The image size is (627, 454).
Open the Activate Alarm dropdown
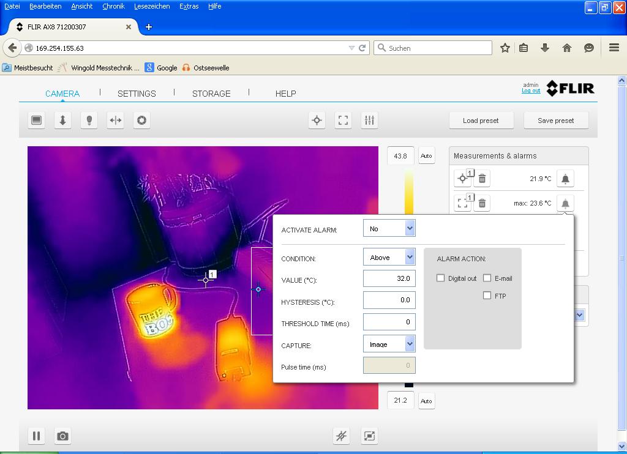[x=389, y=229]
